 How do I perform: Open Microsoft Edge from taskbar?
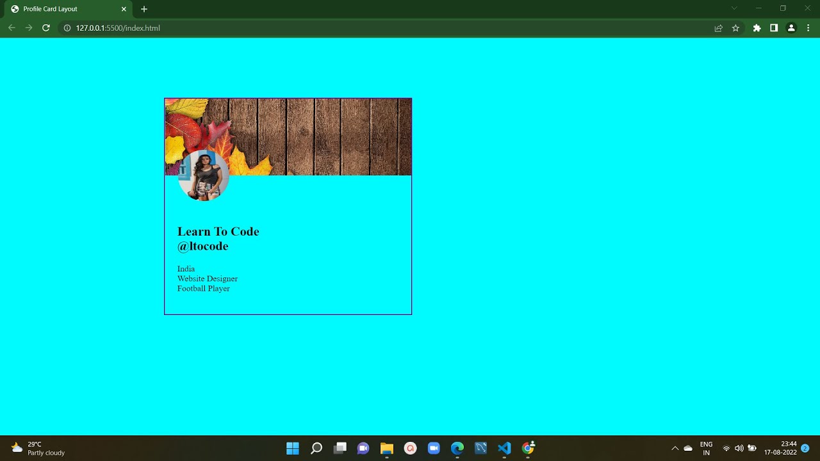tap(457, 448)
